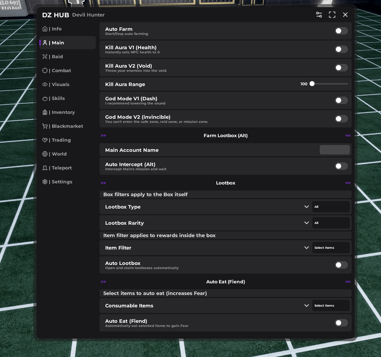
Task: Click the fullscreen expand icon in header
Action: pyautogui.click(x=332, y=15)
